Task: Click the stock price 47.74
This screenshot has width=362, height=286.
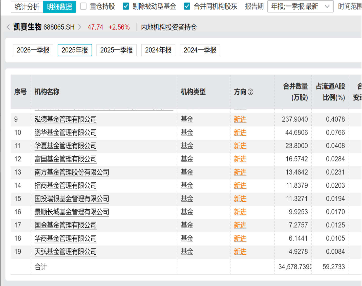Action: [95, 27]
